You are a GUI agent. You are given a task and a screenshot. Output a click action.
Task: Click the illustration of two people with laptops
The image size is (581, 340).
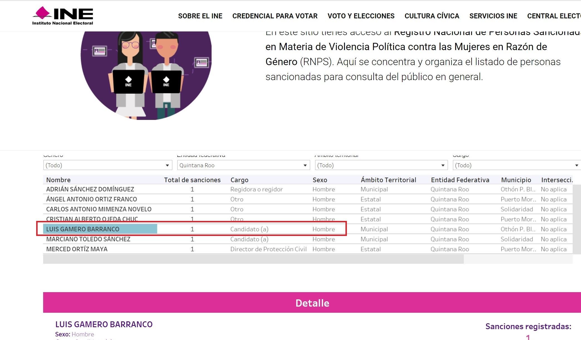[x=146, y=75]
